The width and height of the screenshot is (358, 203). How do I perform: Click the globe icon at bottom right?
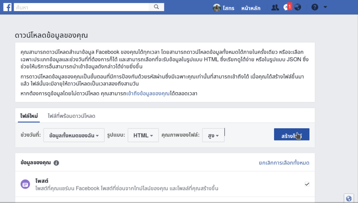click(349, 198)
